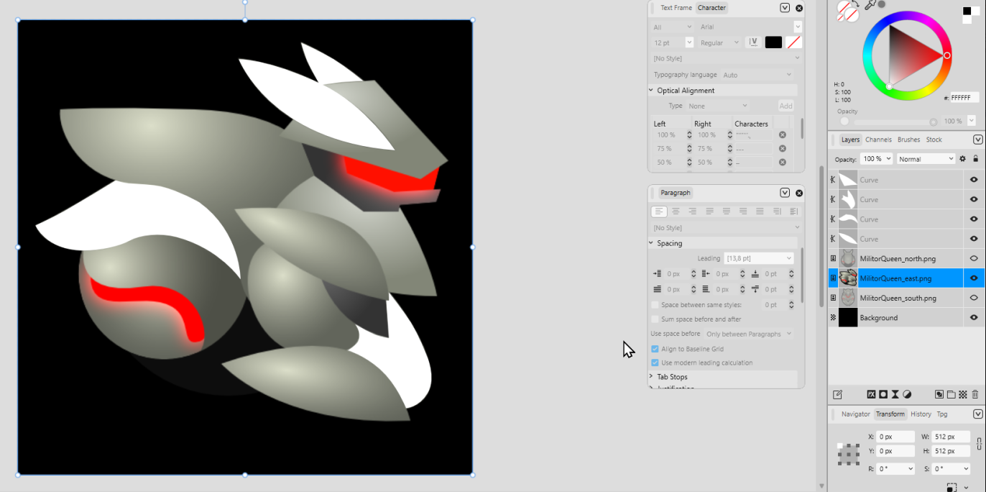Uncheck Use modern leading calculation
This screenshot has height=492, width=986.
tap(655, 363)
